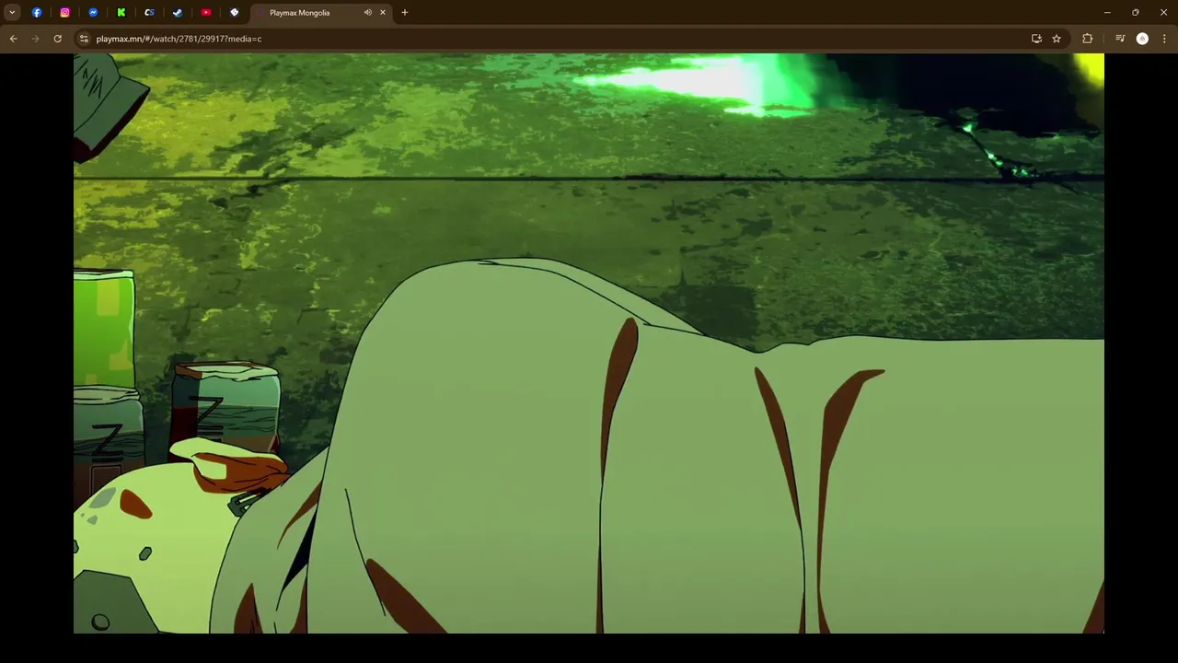This screenshot has width=1178, height=663.
Task: Go back to the previous page
Action: (14, 39)
